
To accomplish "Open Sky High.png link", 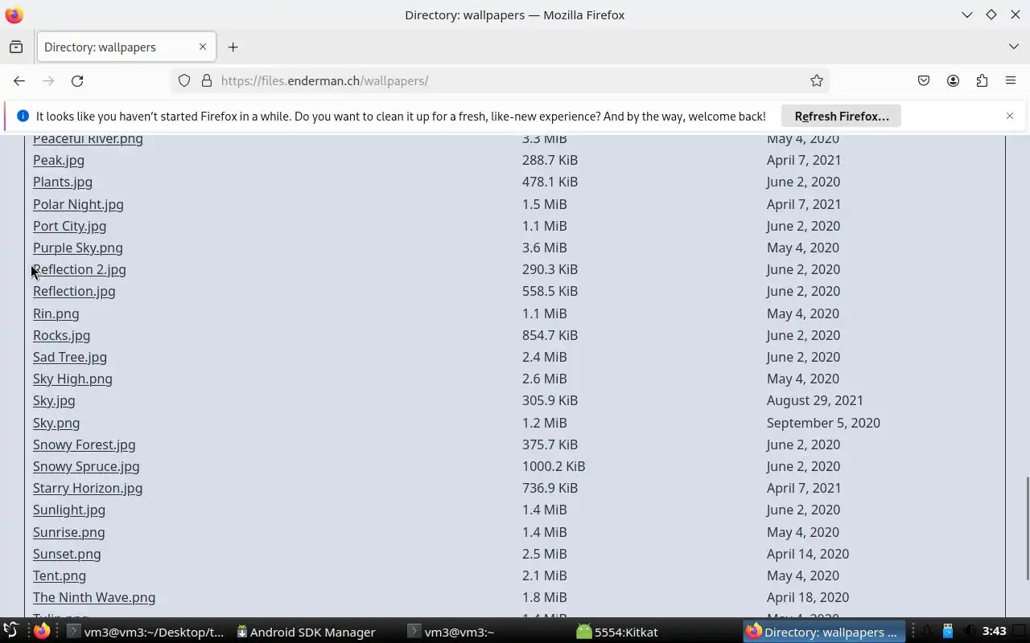I will point(72,379).
